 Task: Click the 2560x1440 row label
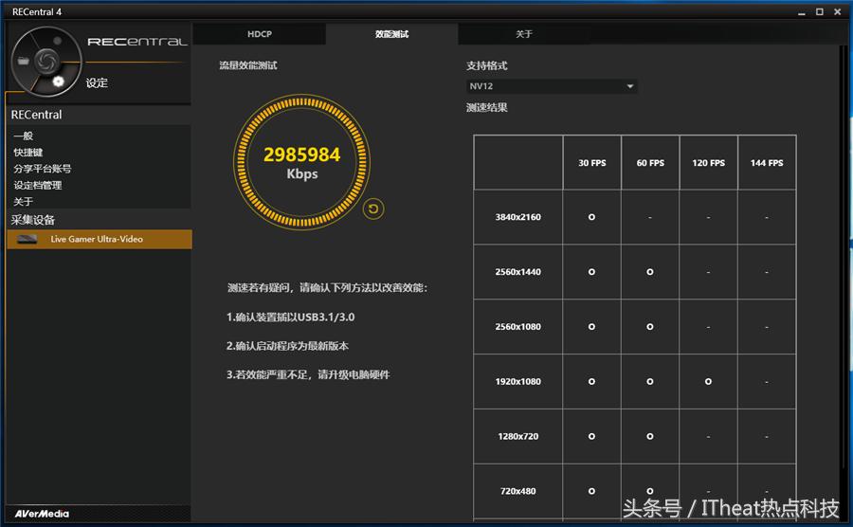pos(517,272)
